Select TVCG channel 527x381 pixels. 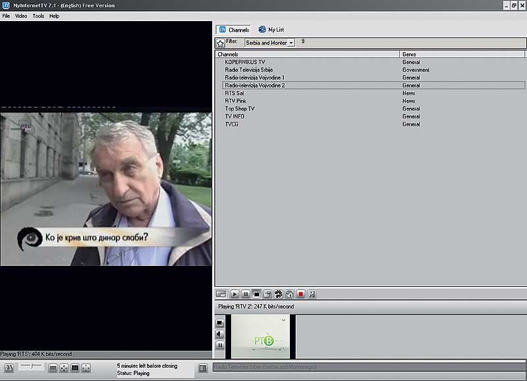232,124
